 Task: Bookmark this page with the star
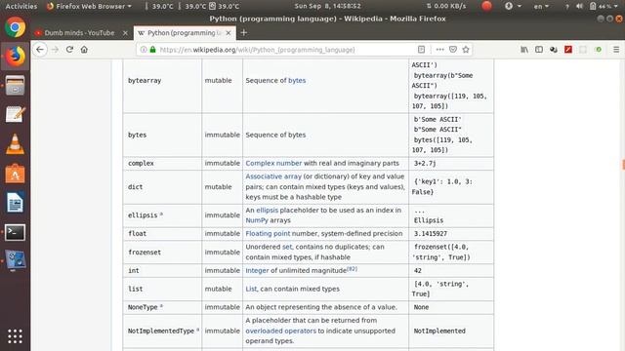coord(466,50)
